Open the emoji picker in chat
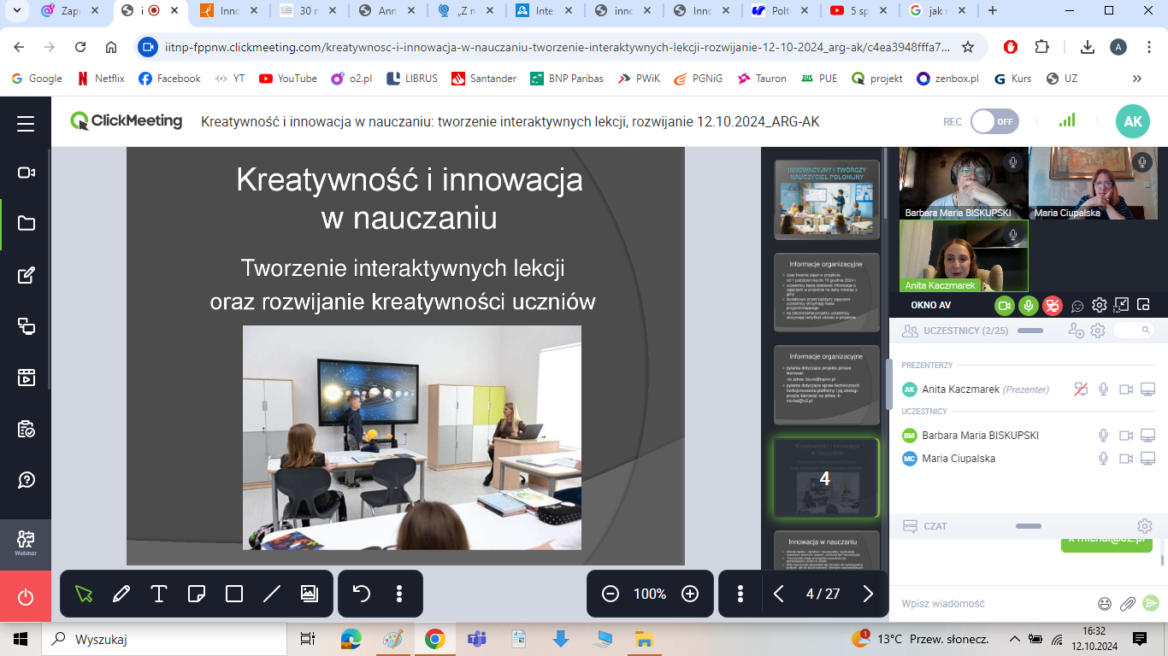 point(1105,604)
